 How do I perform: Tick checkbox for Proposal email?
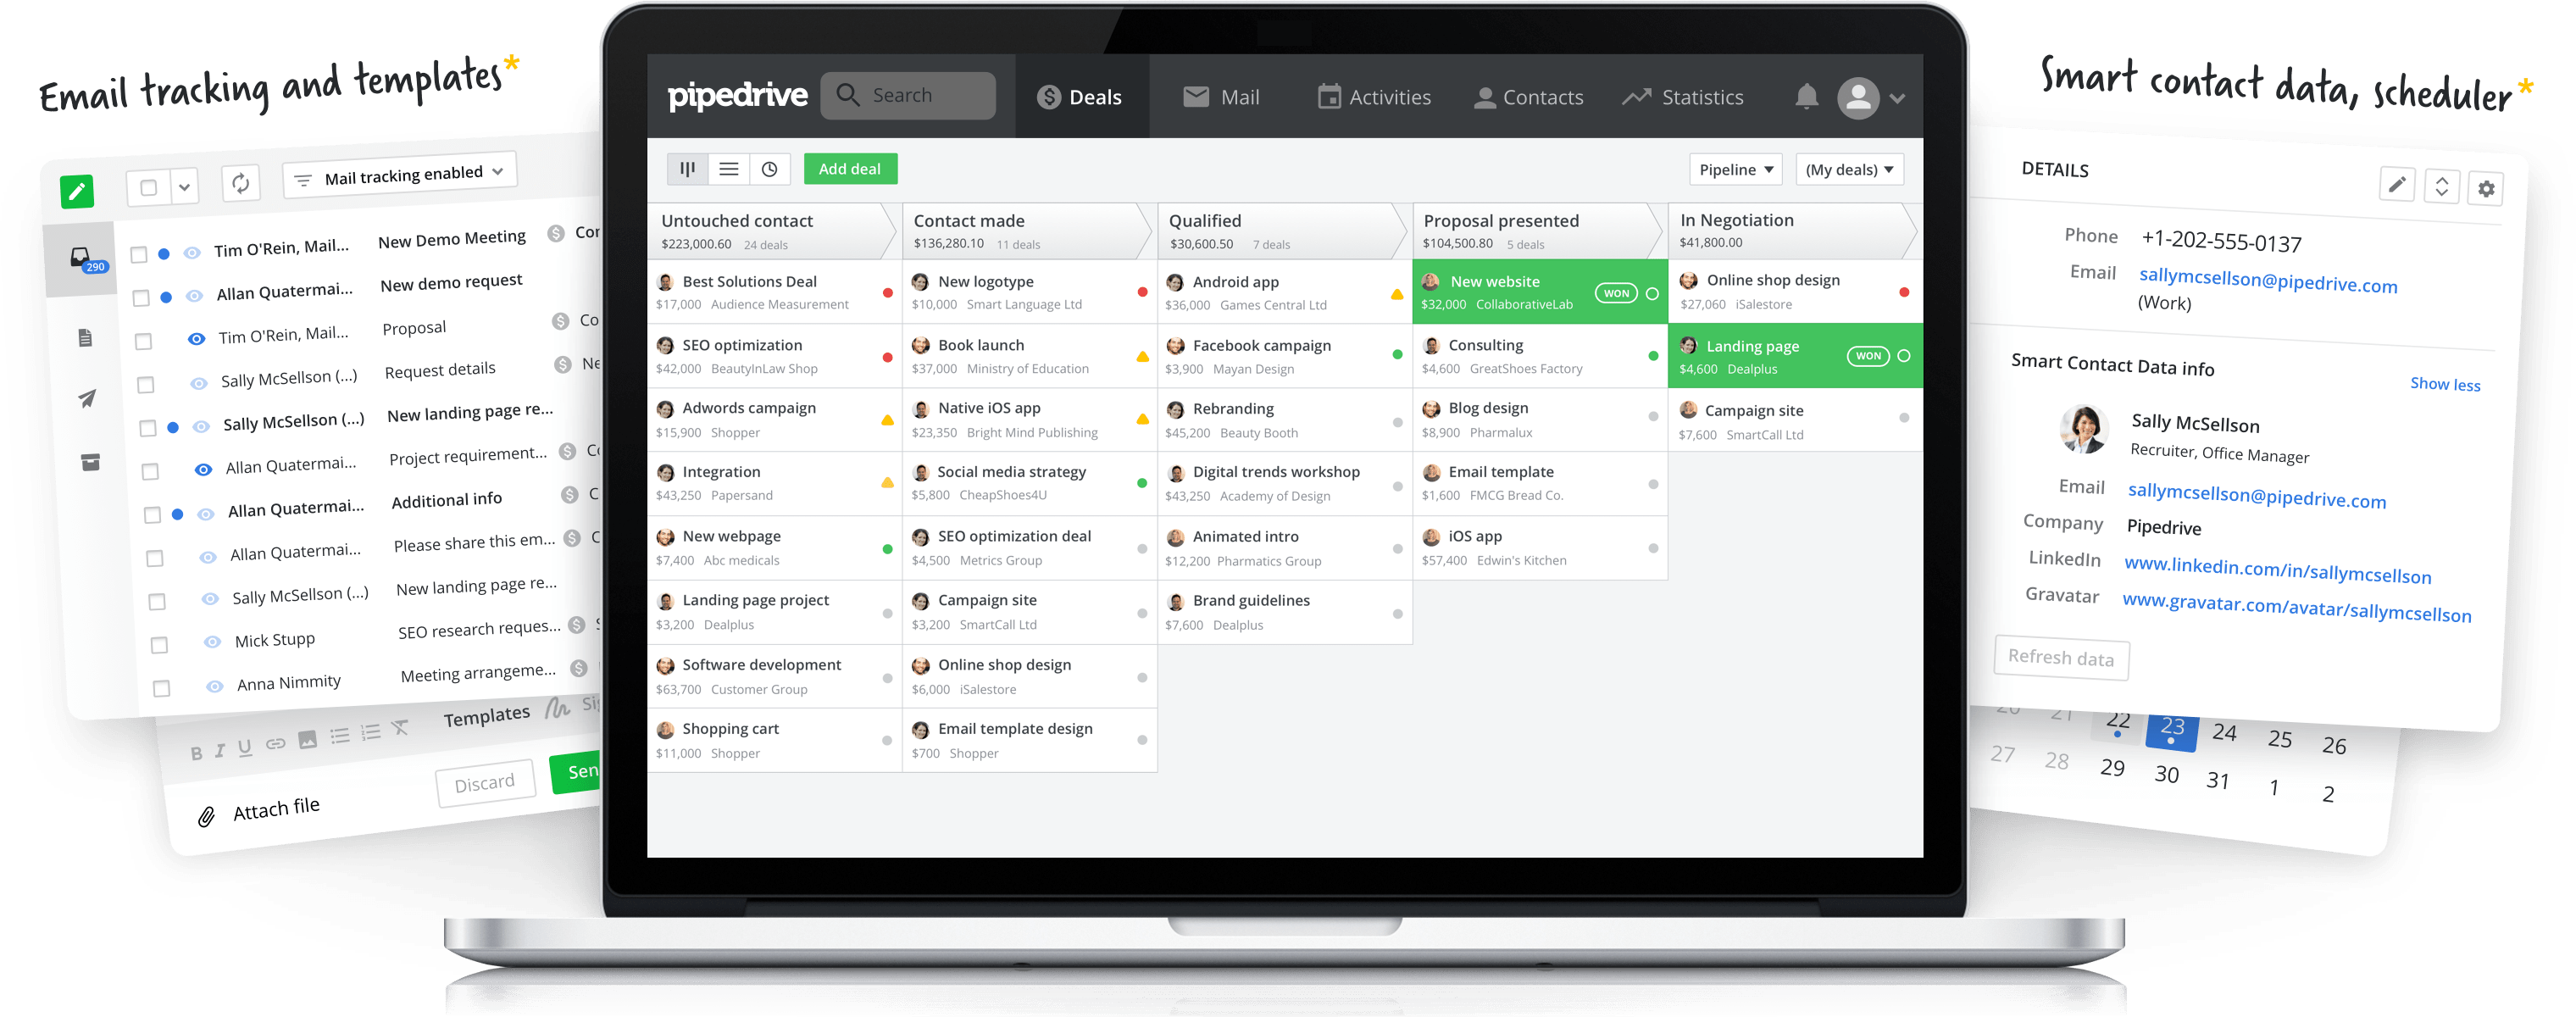coord(143,341)
